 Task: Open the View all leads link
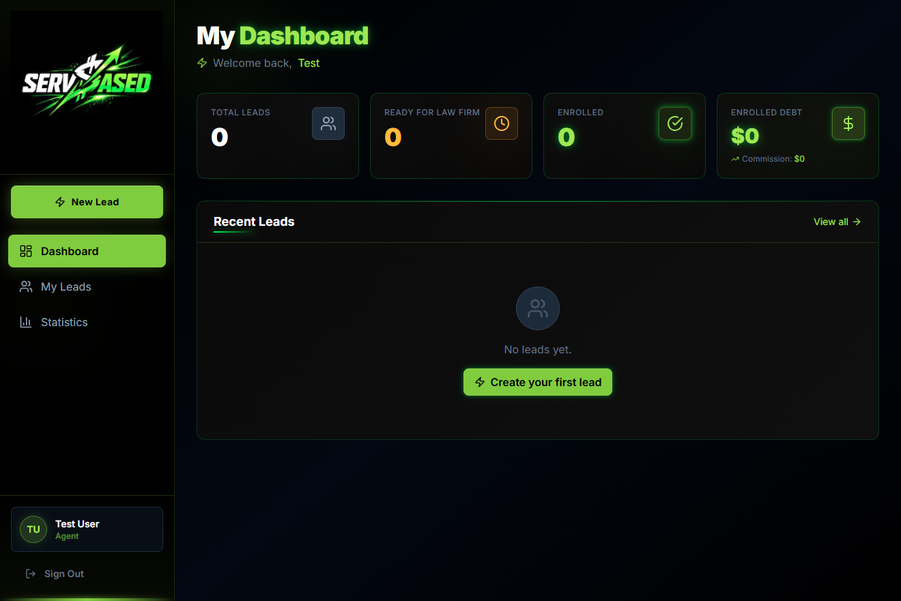[x=837, y=222]
